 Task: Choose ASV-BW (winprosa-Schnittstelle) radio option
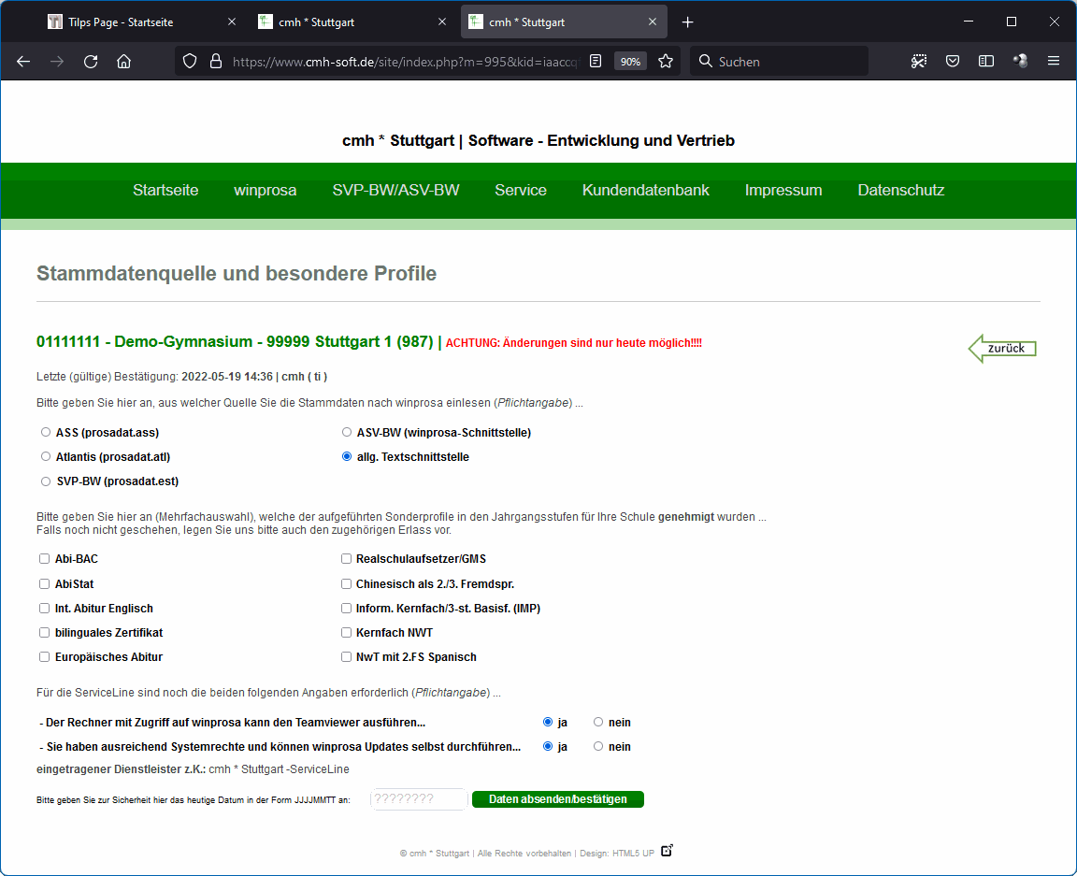pyautogui.click(x=347, y=433)
